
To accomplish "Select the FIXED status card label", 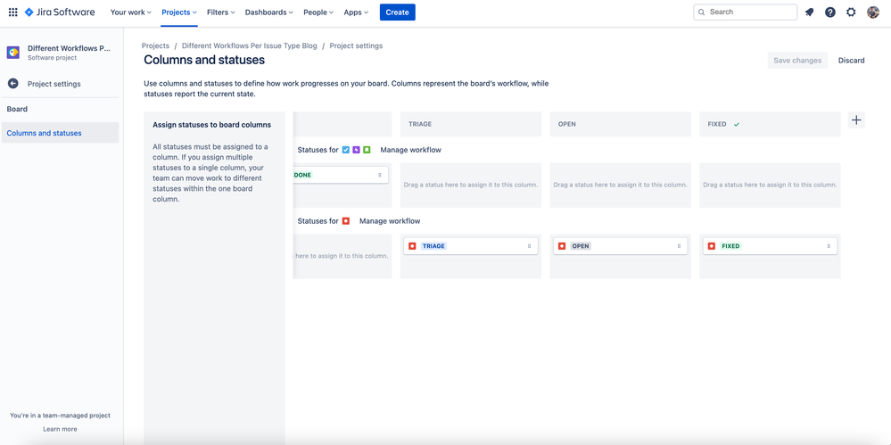I will (730, 246).
